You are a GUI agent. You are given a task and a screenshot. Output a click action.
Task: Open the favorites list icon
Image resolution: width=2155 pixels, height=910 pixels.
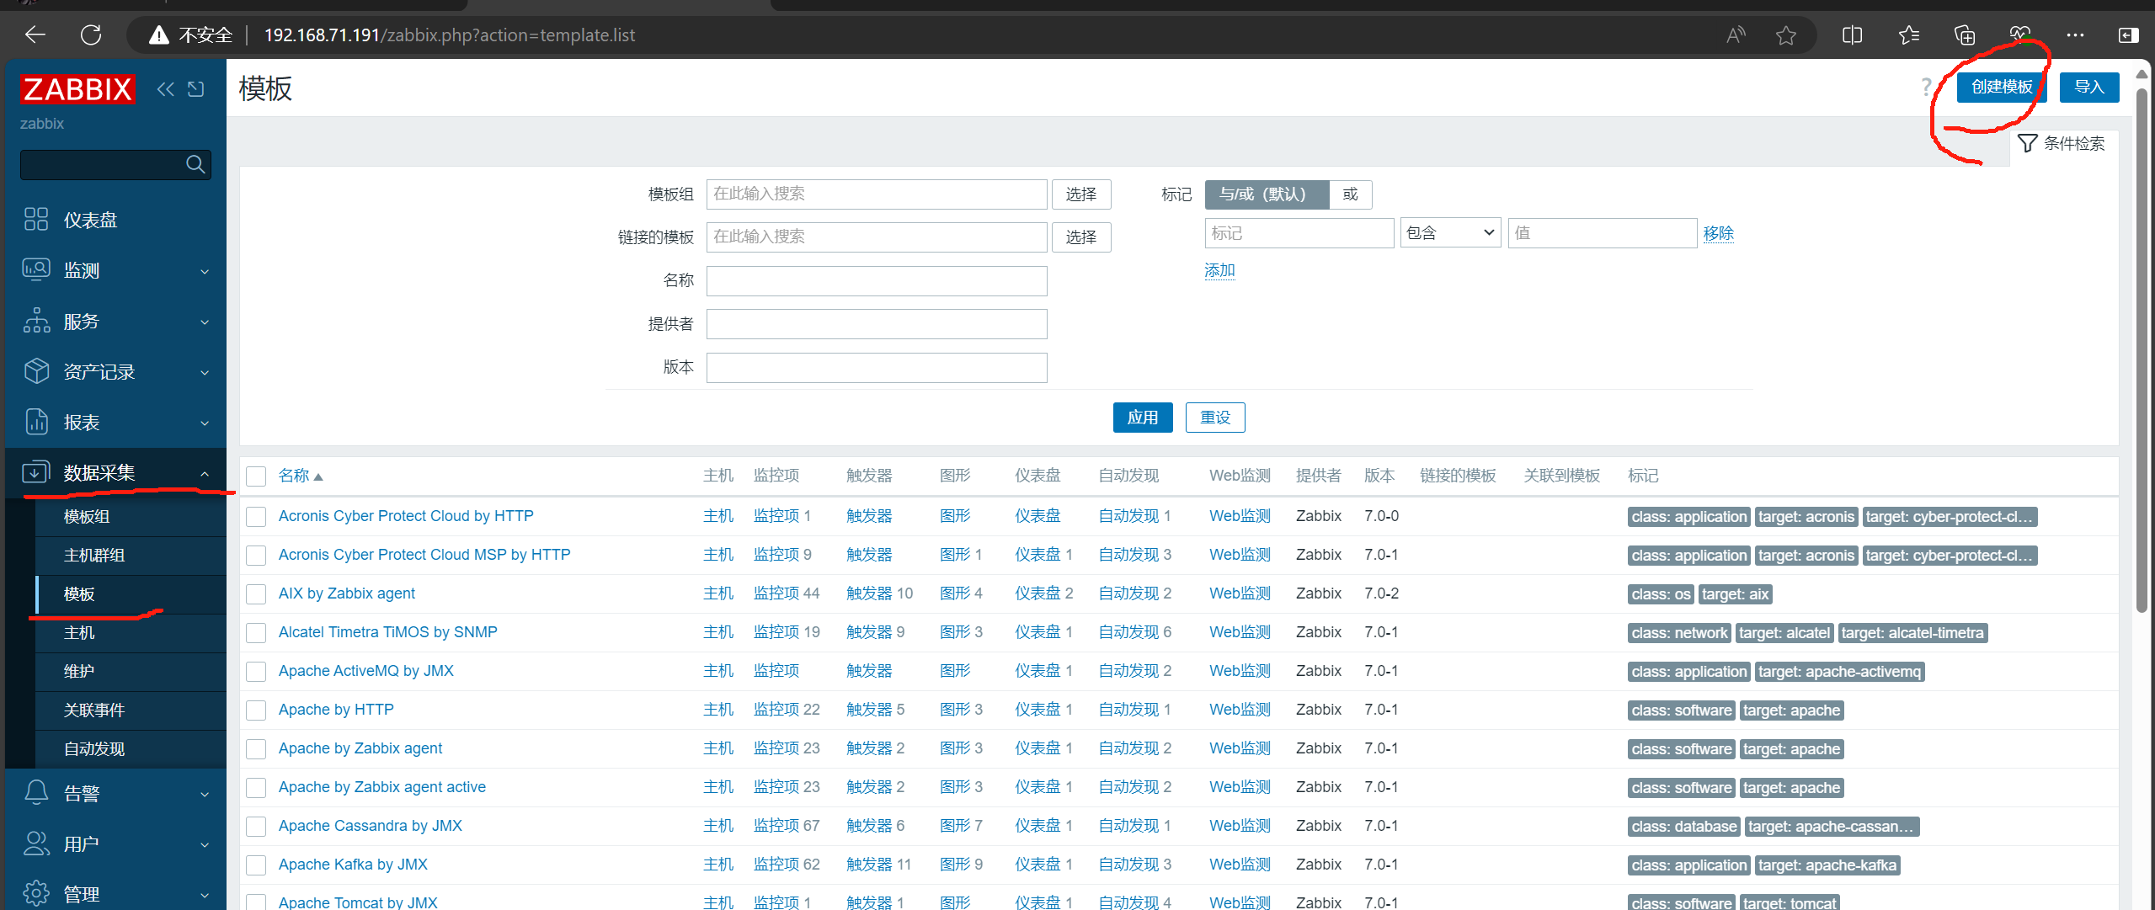coord(1908,35)
